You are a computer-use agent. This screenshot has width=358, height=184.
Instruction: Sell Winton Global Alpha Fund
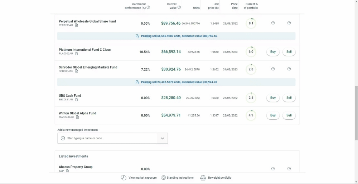289,115
